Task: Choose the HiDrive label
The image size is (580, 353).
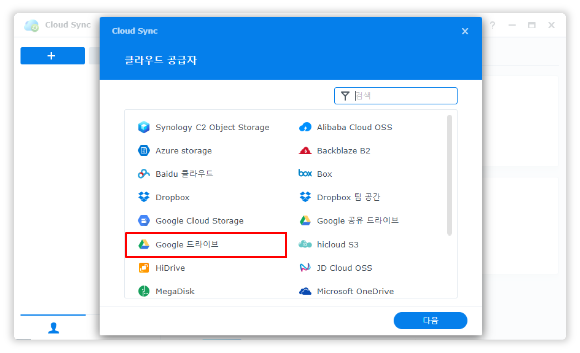Action: pos(170,268)
